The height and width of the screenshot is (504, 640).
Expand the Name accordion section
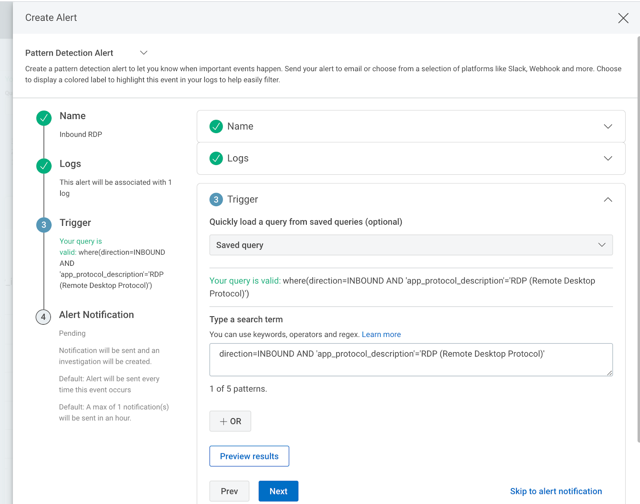tap(608, 126)
